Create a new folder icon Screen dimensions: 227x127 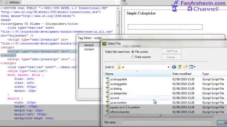point(186,67)
